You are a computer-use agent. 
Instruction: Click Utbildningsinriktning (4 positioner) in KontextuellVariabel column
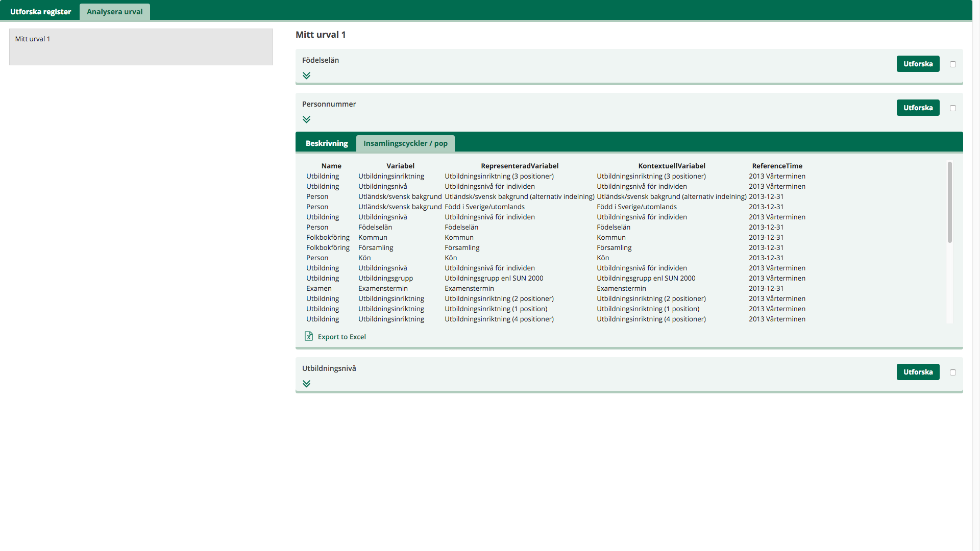(651, 319)
